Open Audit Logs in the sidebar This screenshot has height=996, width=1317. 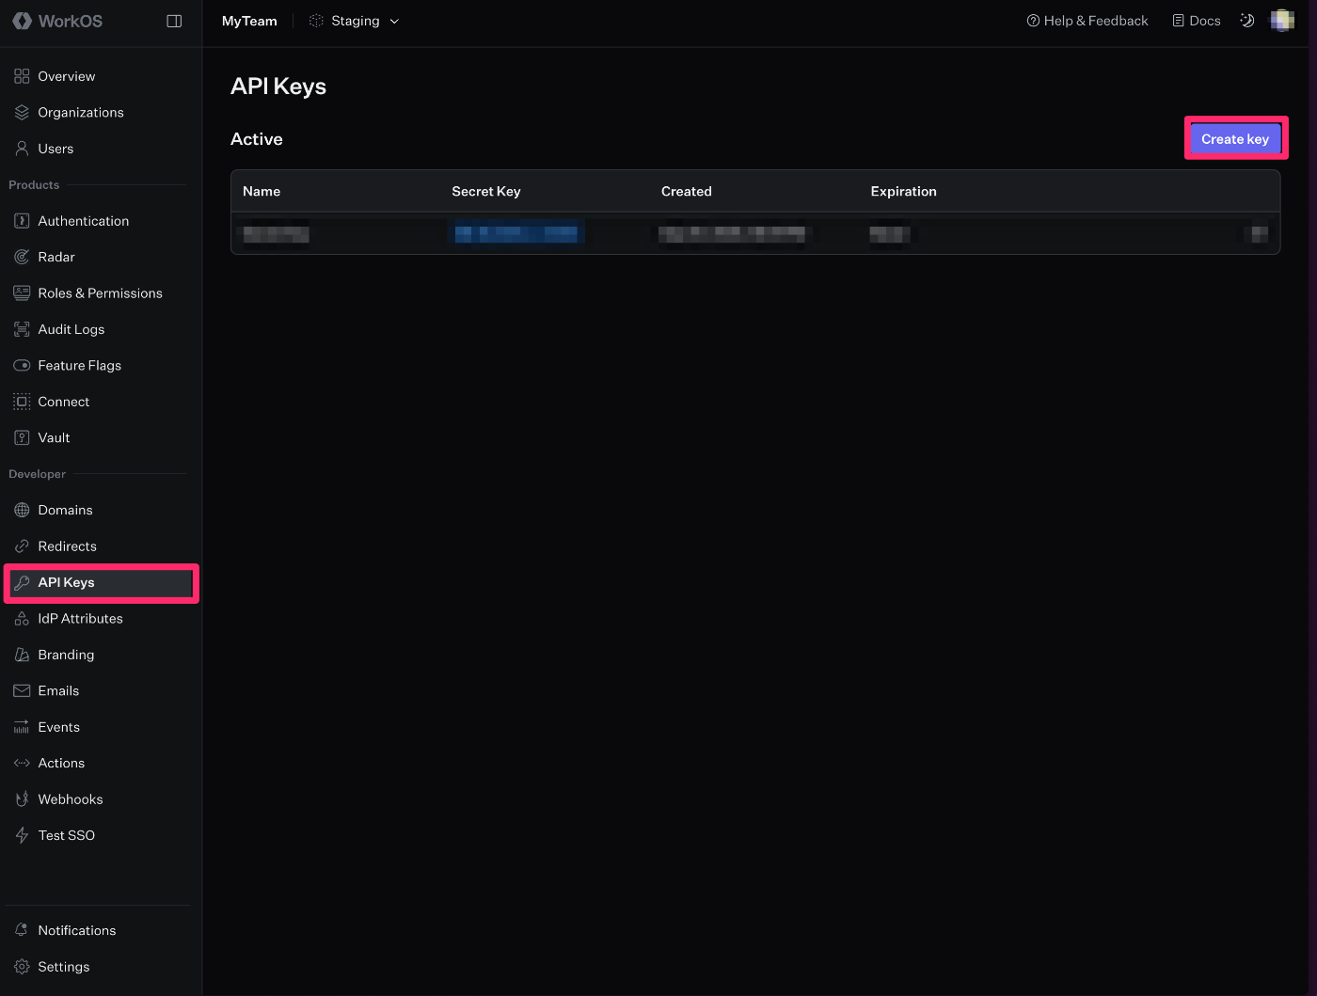(71, 329)
